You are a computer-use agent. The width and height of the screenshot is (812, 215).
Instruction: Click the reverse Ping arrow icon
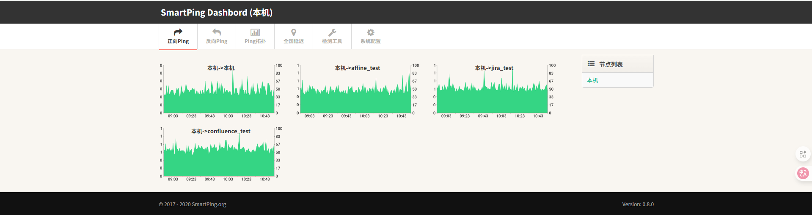pos(216,32)
